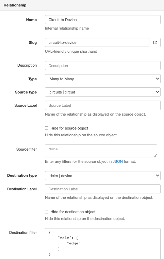Click 'Name of the relationship as displayed on the destination object.'
Screen dimensions: 164x259
(99, 197)
